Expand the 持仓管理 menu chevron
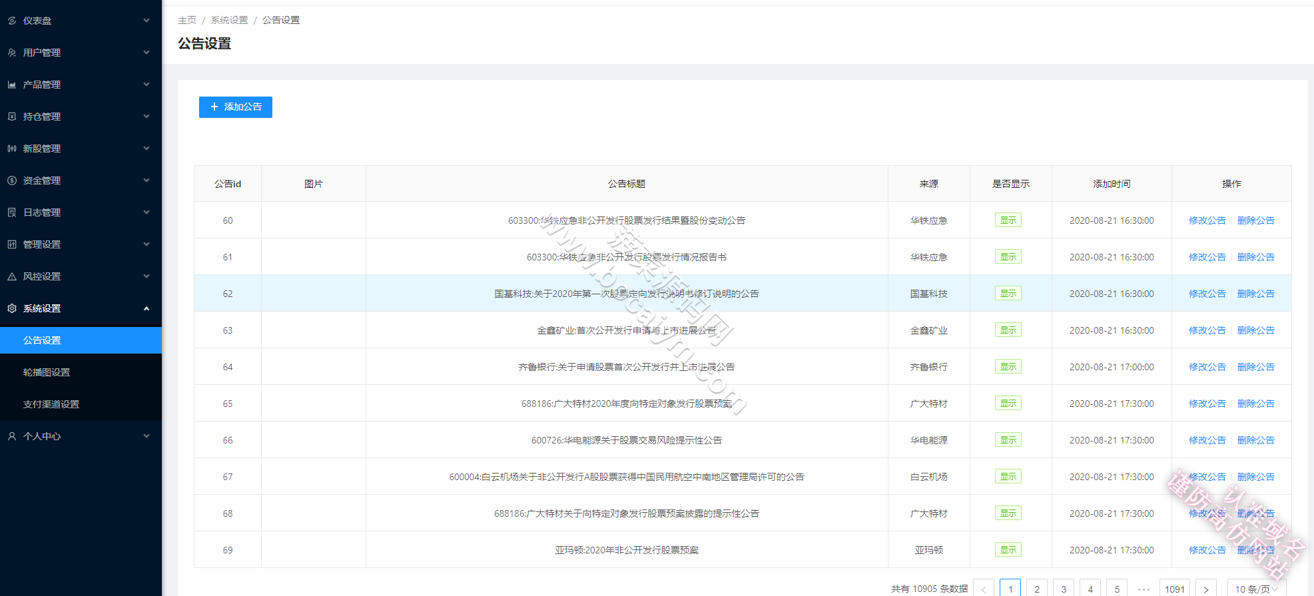 [x=147, y=117]
